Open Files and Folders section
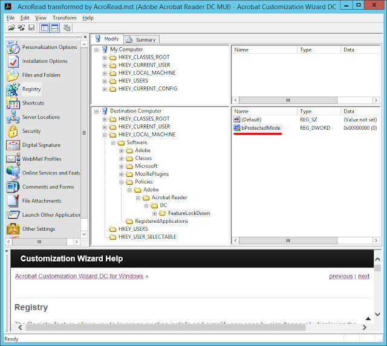The image size is (387, 346). coord(41,75)
